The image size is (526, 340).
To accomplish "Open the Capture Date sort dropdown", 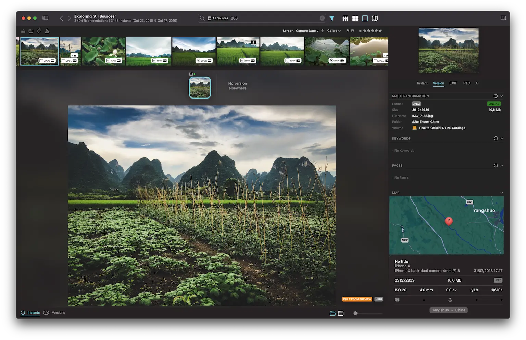I will pyautogui.click(x=307, y=31).
